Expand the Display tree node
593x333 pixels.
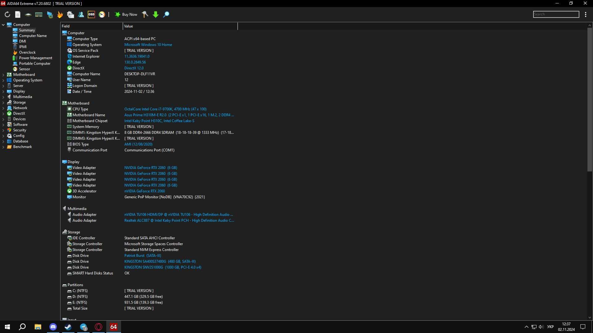click(x=3, y=91)
